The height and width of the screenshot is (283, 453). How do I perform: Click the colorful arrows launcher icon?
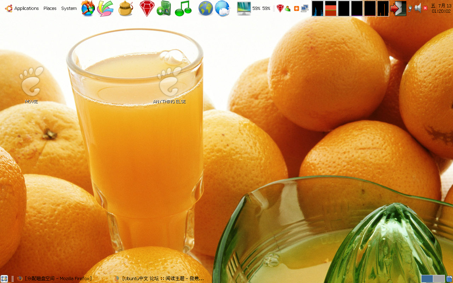pos(105,8)
